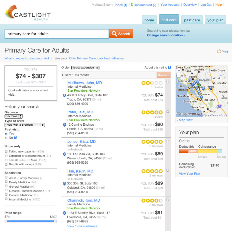This screenshot has width=232, height=231.
Task: Select 'No' for First visit
Action: 6,138
